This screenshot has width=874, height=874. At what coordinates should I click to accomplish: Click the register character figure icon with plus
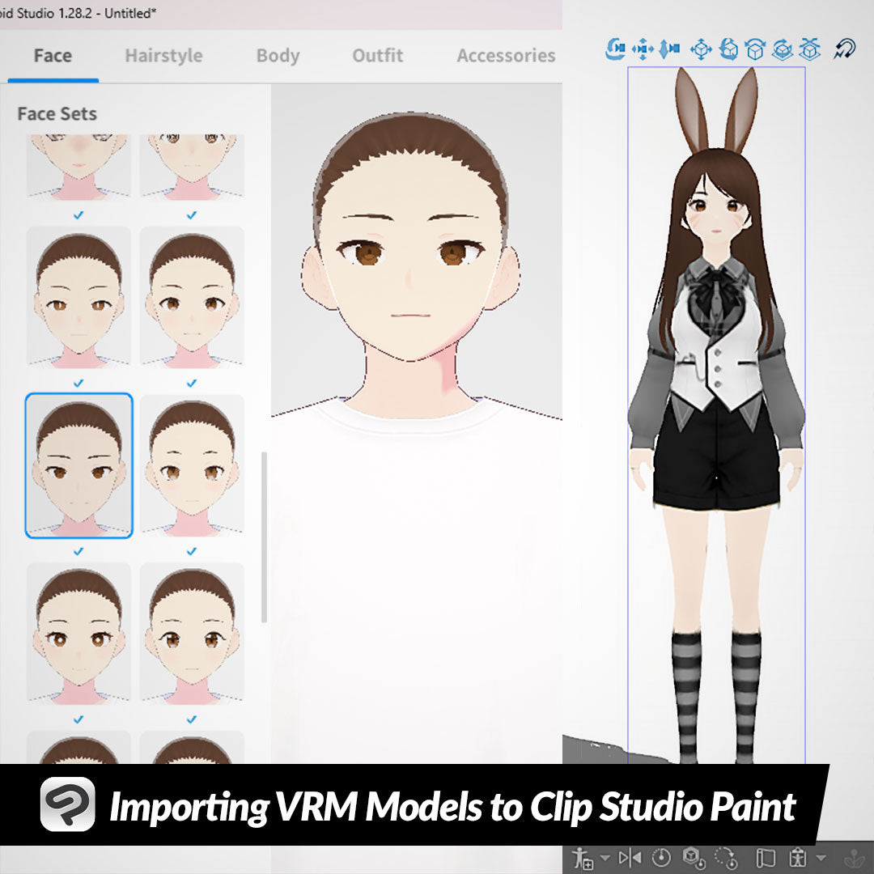pos(583,857)
